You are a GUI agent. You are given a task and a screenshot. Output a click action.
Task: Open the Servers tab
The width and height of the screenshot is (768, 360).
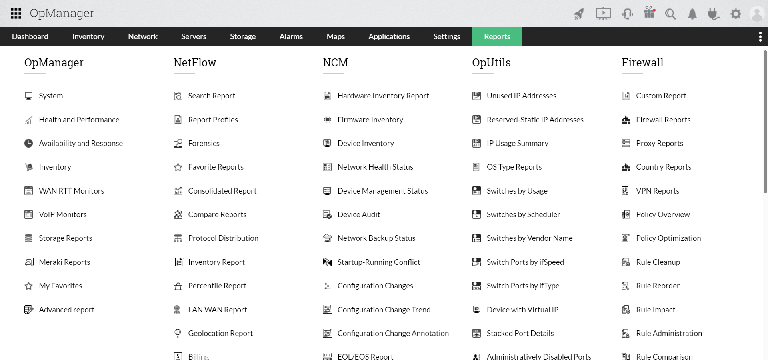coord(194,37)
